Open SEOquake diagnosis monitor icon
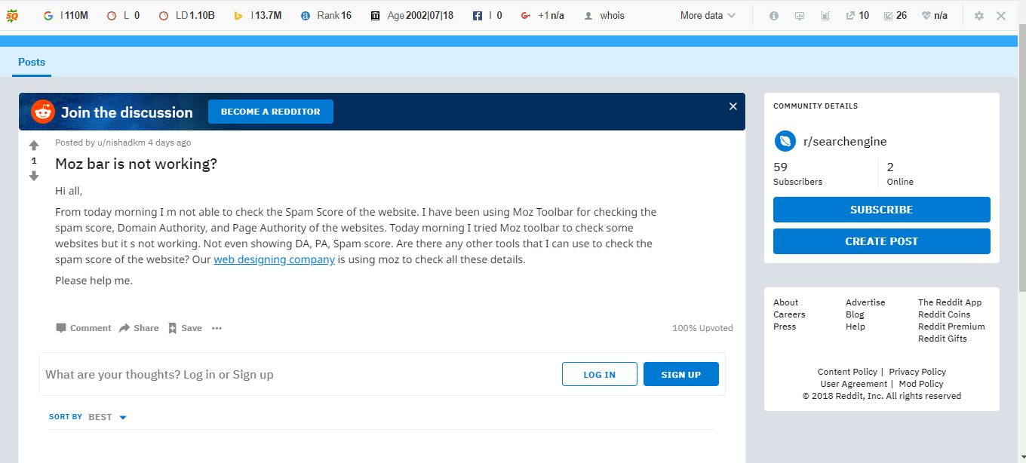The image size is (1026, 463). click(800, 16)
